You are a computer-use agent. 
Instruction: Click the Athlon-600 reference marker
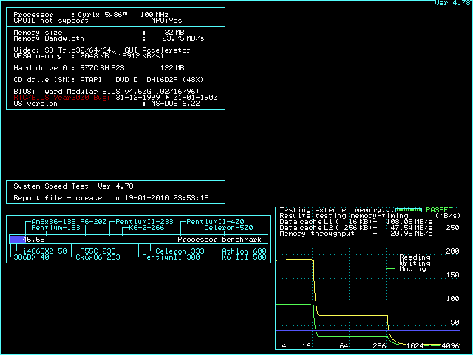pyautogui.click(x=244, y=251)
